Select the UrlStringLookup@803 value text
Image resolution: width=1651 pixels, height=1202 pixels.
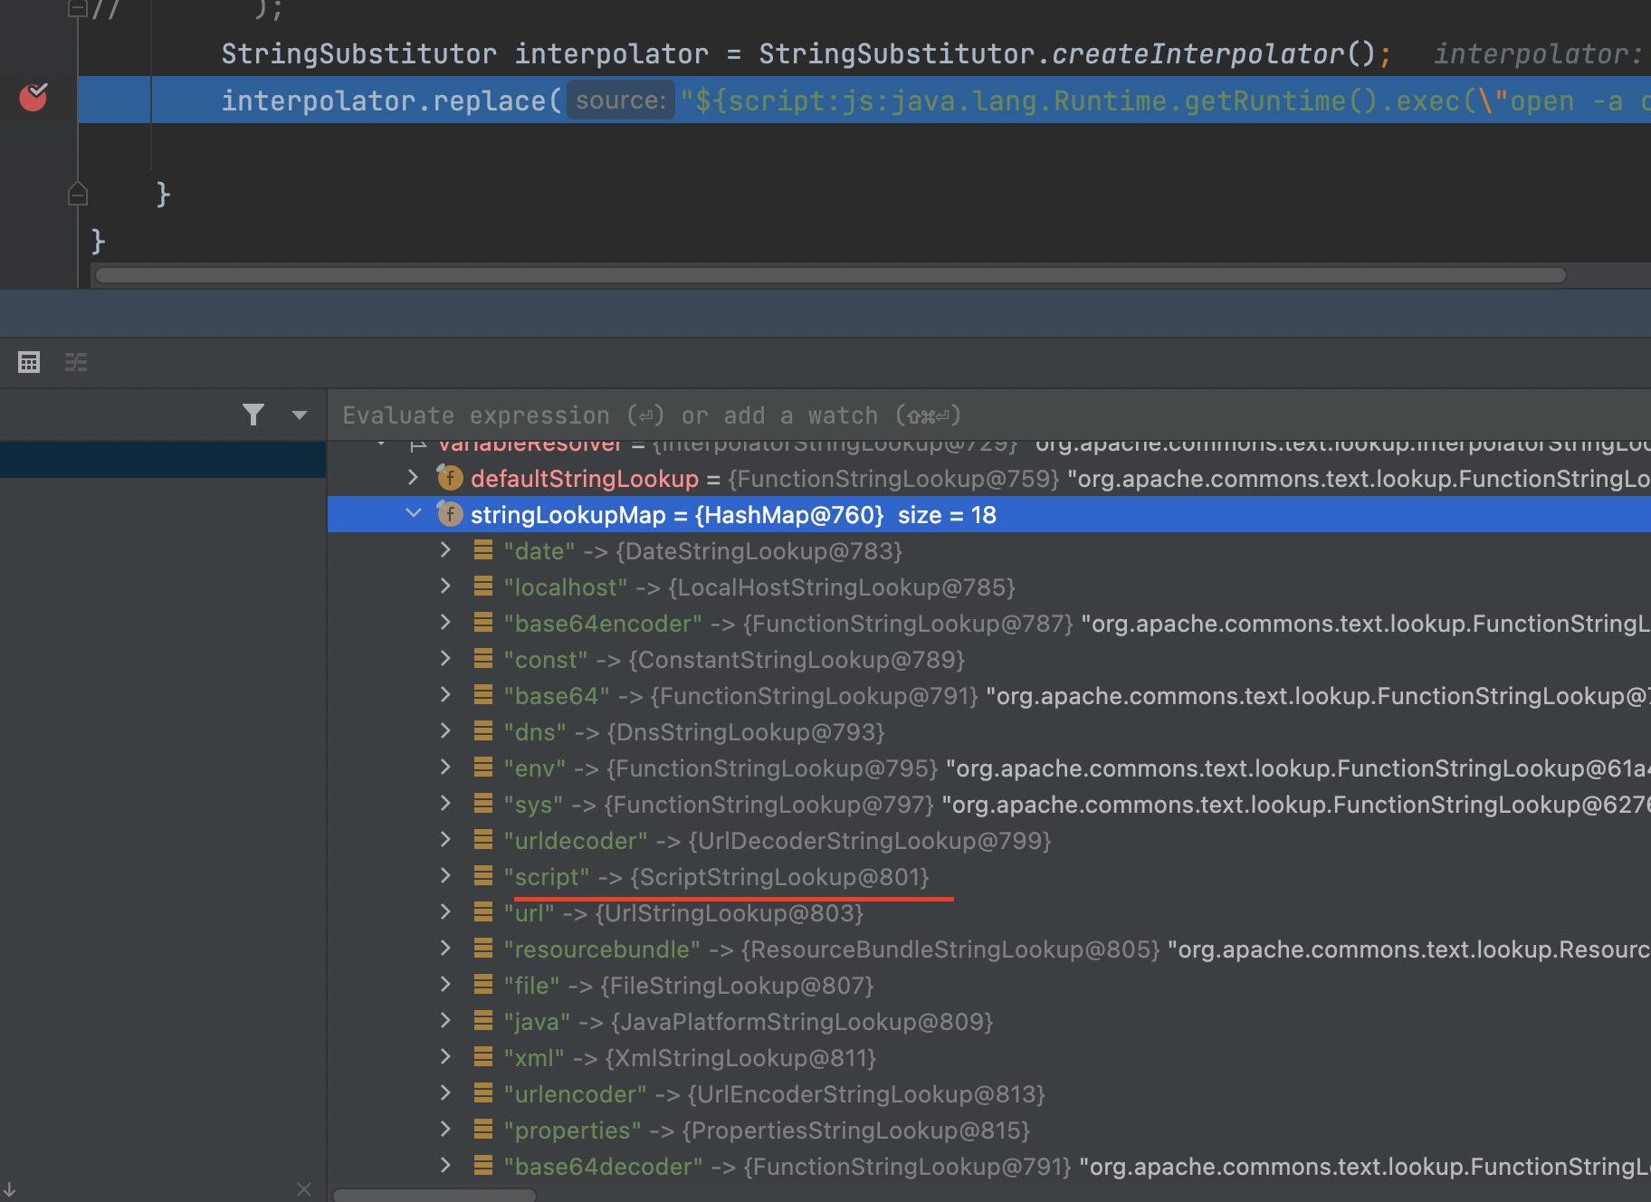pos(730,913)
